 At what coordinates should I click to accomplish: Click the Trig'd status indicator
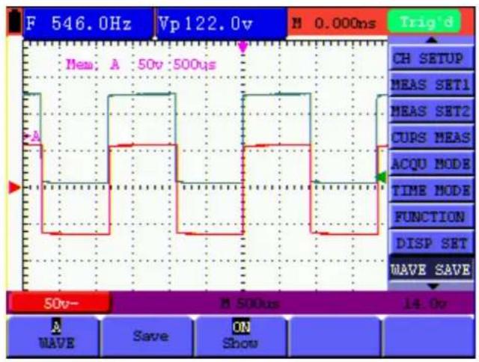click(x=424, y=22)
